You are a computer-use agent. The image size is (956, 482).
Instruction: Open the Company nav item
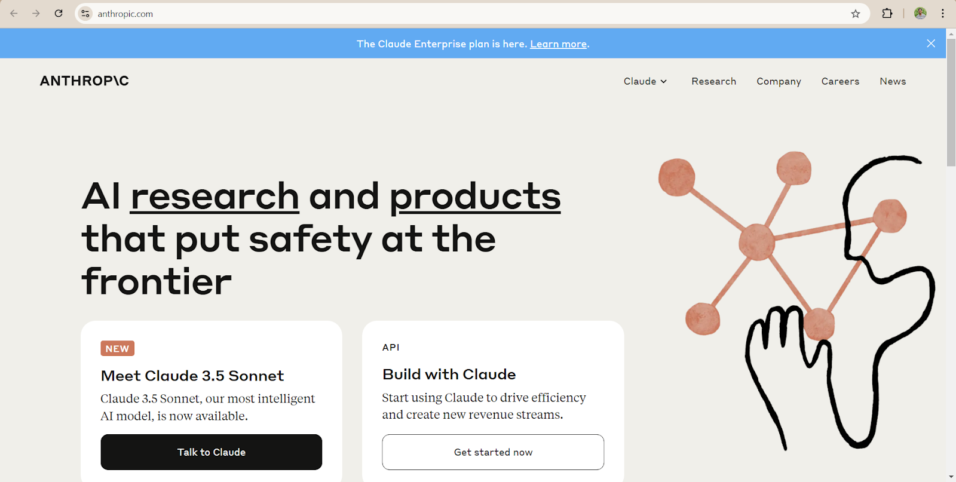pyautogui.click(x=779, y=81)
